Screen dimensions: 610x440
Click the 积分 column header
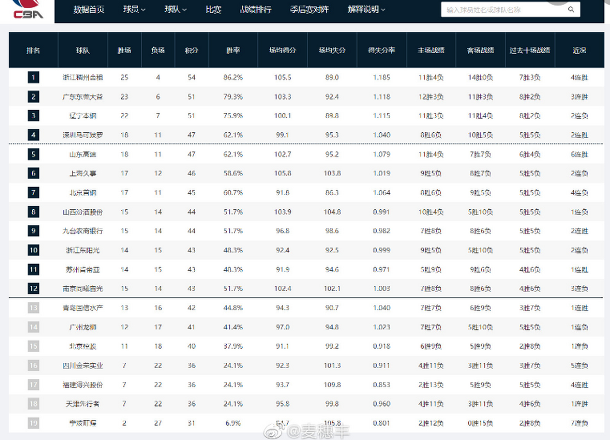(x=192, y=51)
